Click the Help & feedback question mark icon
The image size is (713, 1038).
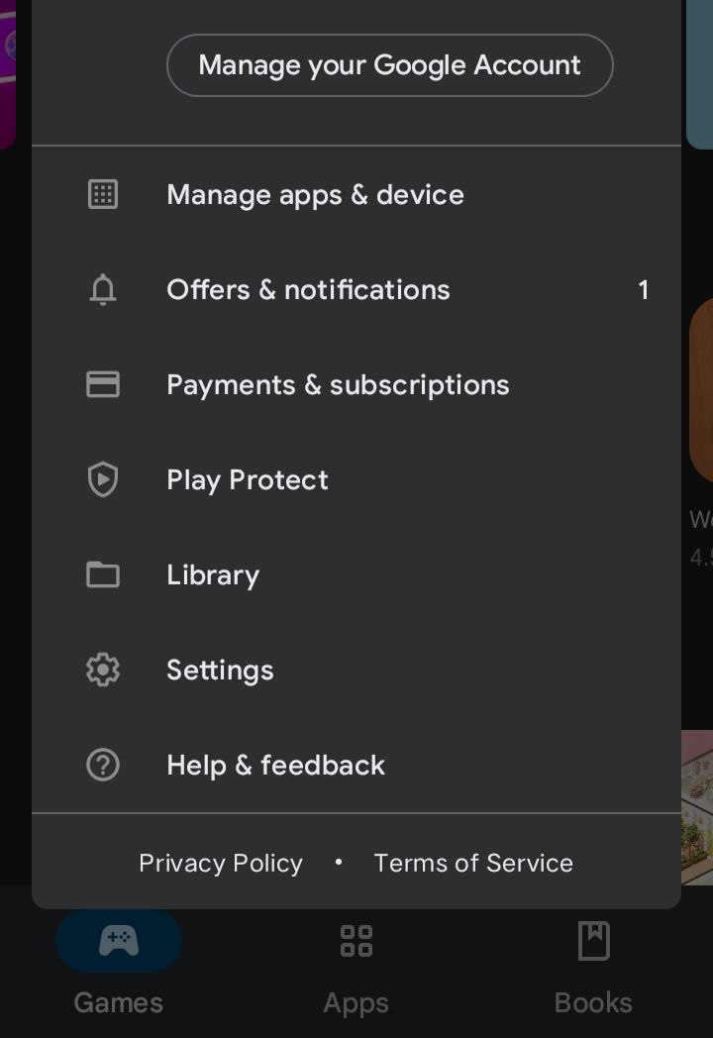tap(103, 765)
